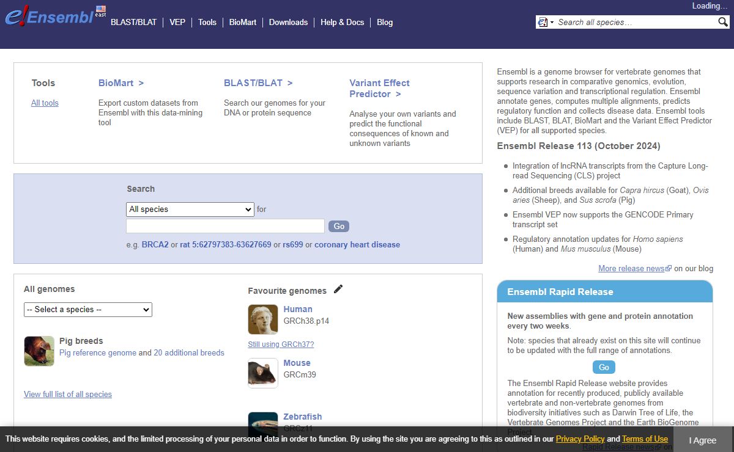Open the Privacy Policy link
This screenshot has height=452, width=734.
580,439
